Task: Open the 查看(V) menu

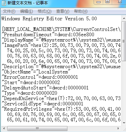Action: pos(63,11)
